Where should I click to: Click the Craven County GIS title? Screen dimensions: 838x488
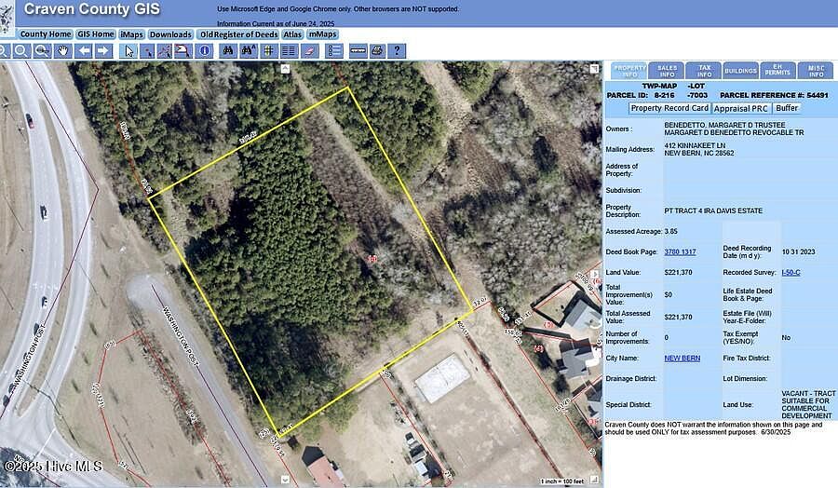tap(92, 9)
